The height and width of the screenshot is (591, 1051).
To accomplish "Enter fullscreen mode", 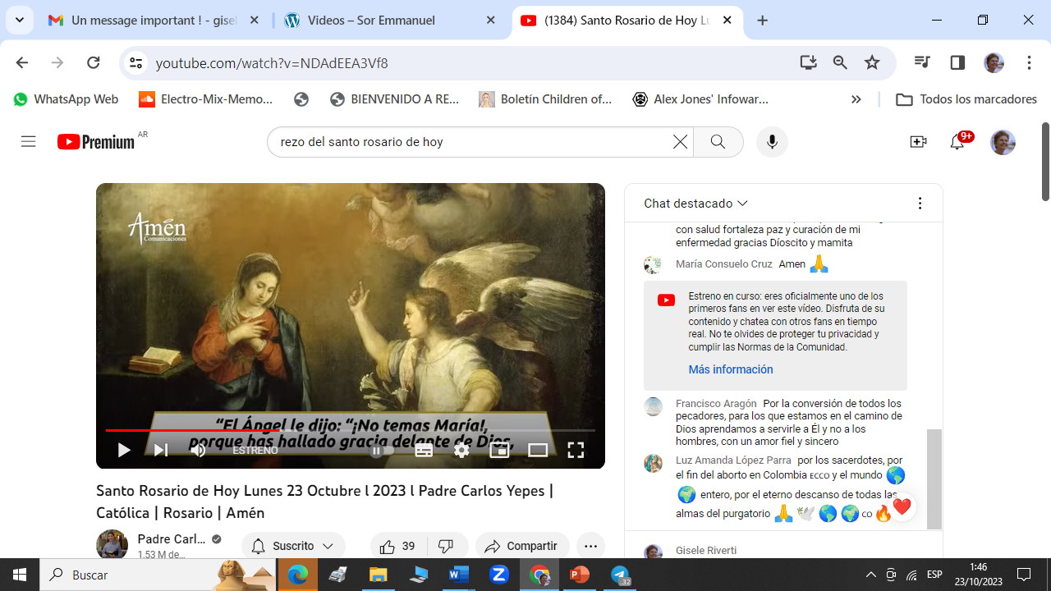I will [576, 450].
